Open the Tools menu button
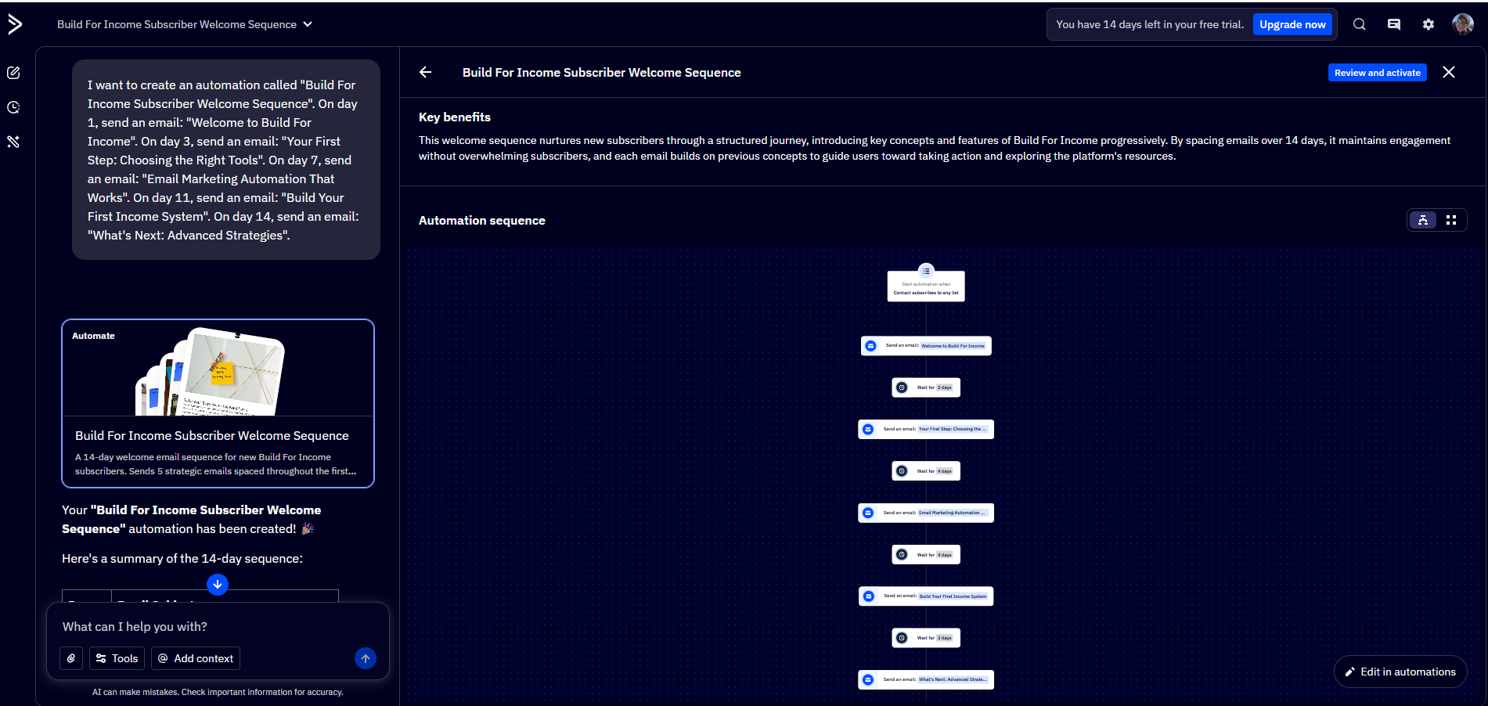 click(x=117, y=658)
